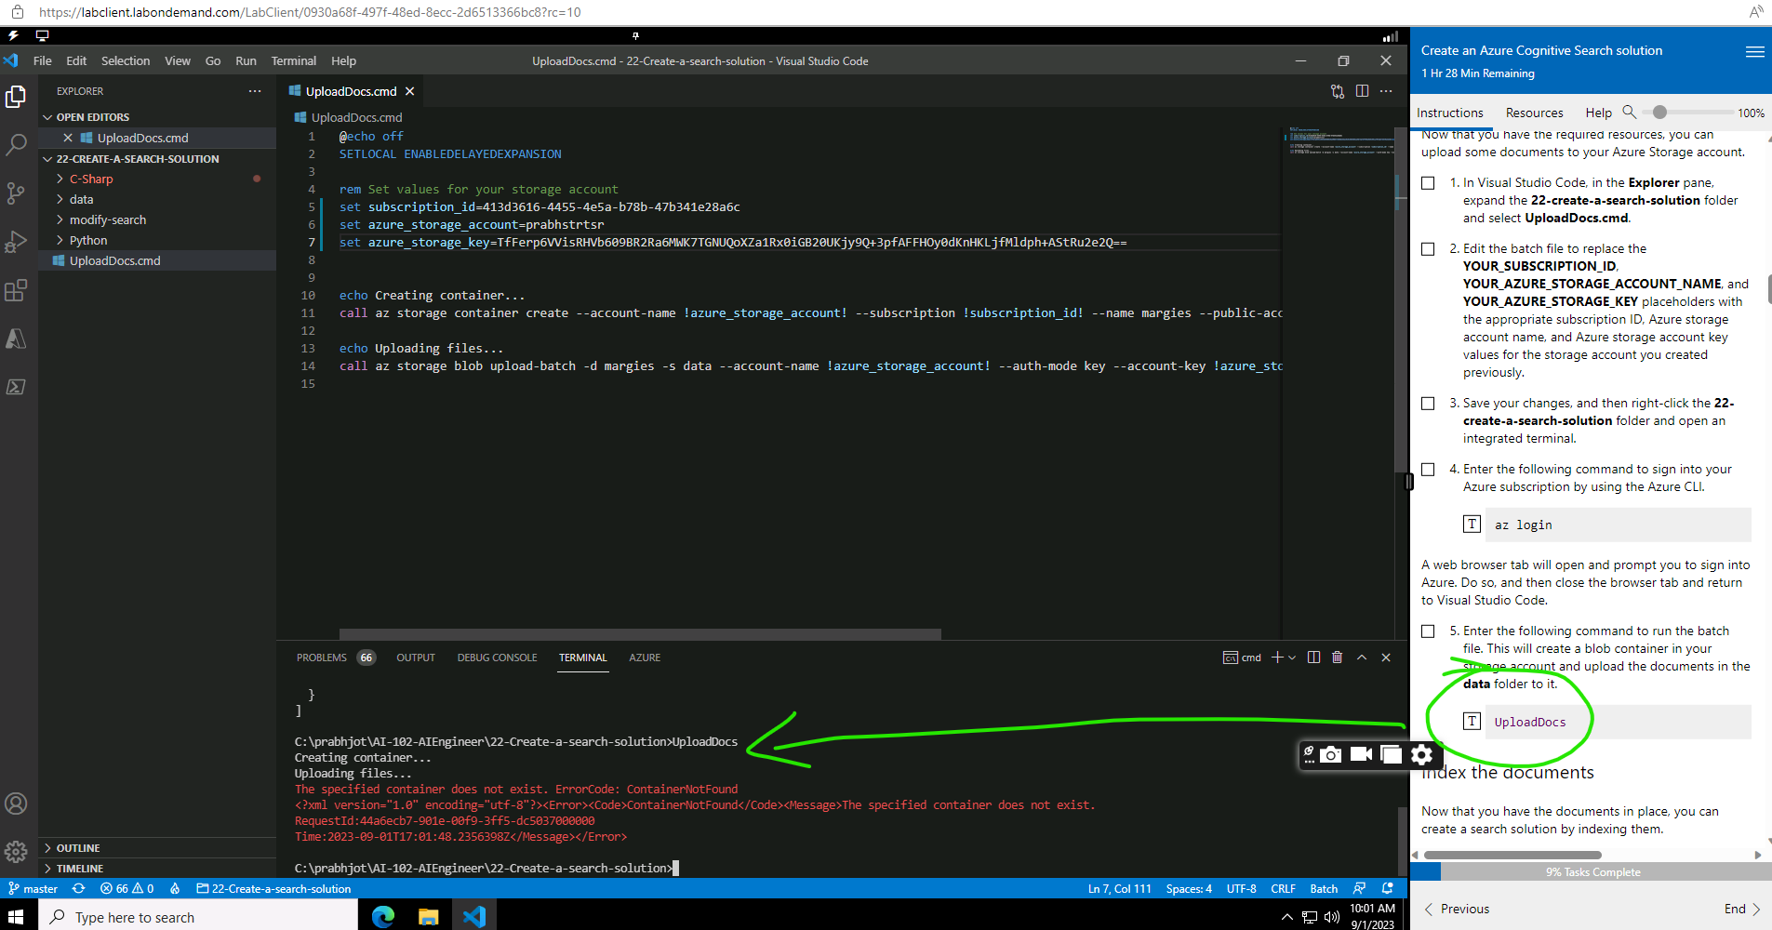Open the Run and Debug view

(16, 242)
